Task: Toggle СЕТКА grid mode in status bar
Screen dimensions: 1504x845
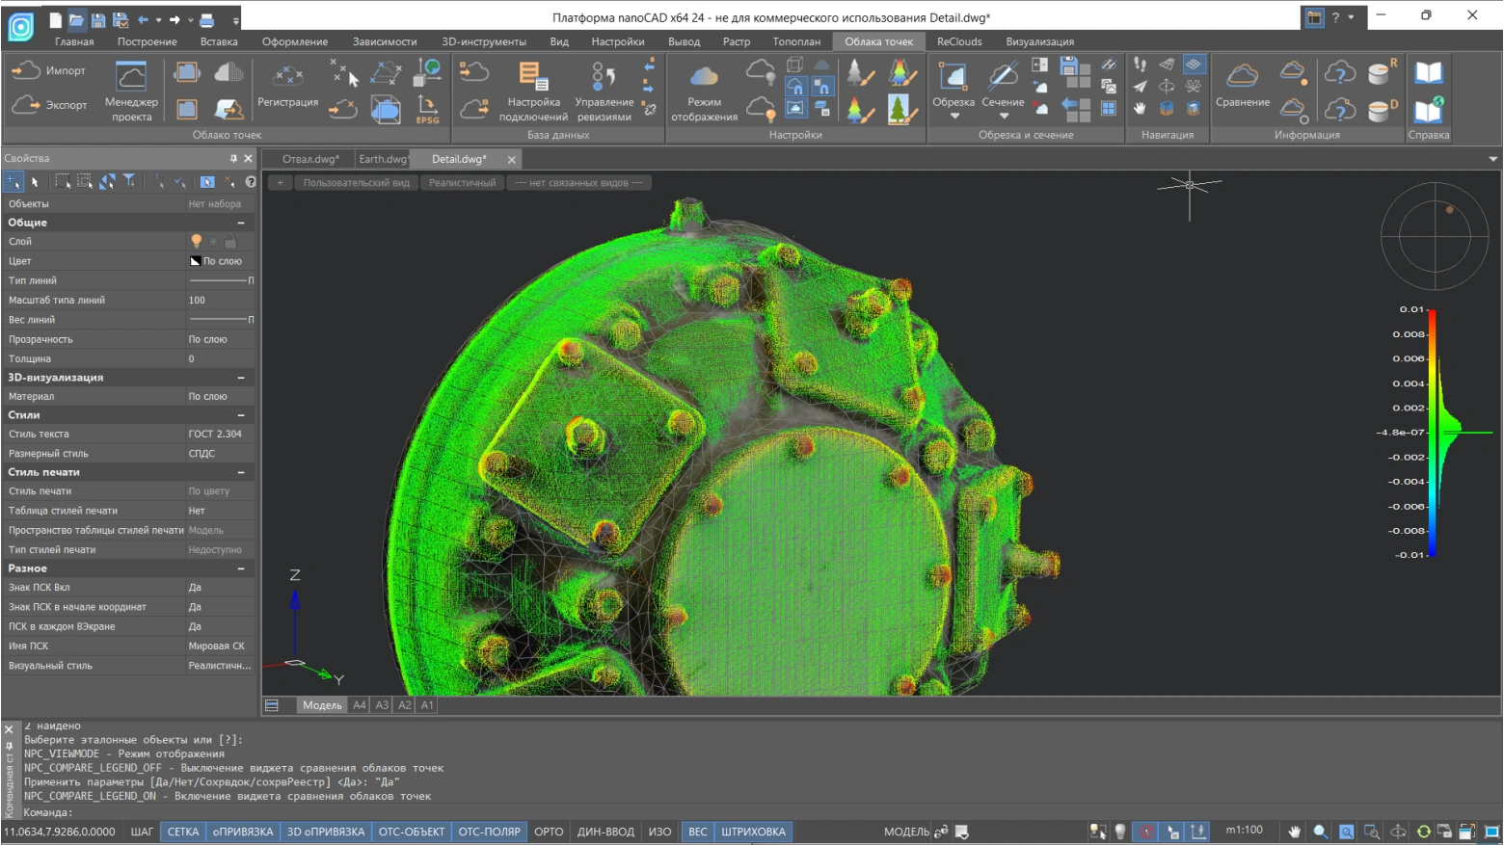Action: (x=182, y=832)
